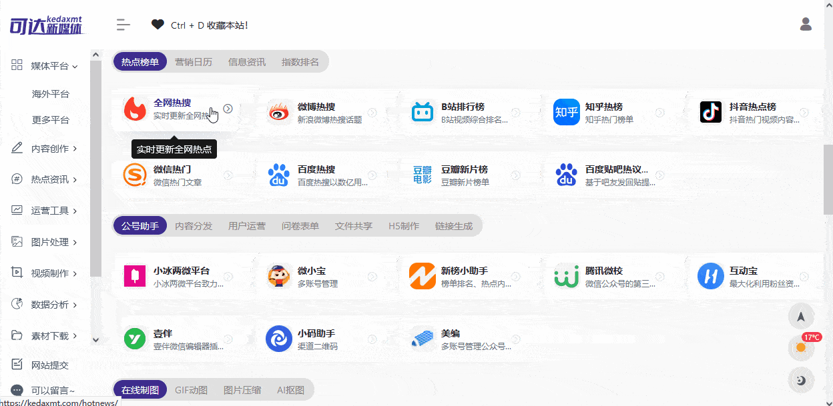Expand the 热点资讯 sidebar menu
The image size is (833, 406).
tap(44, 179)
